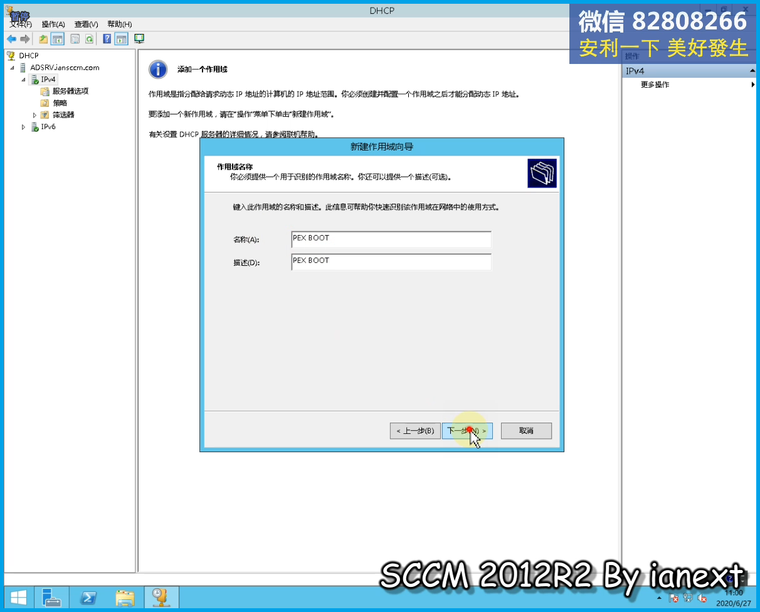Collapse the IPv4 tree node
The width and height of the screenshot is (760, 612).
(x=24, y=80)
